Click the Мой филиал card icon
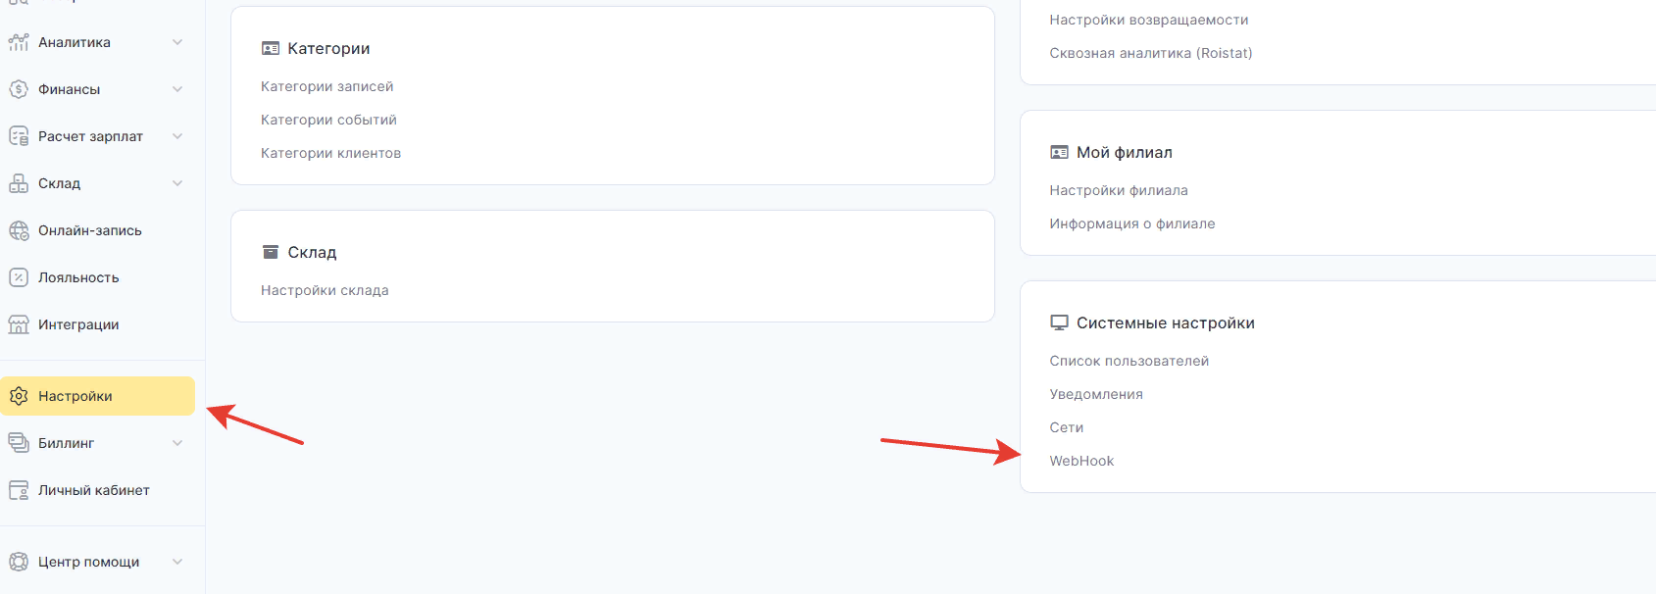 click(1059, 152)
